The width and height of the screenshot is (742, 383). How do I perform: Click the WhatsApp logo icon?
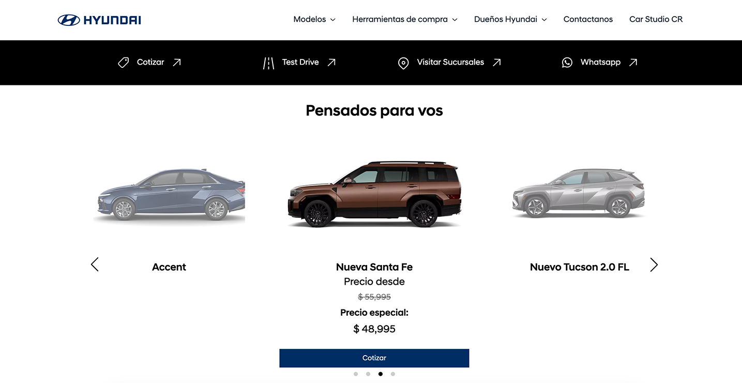coord(567,63)
